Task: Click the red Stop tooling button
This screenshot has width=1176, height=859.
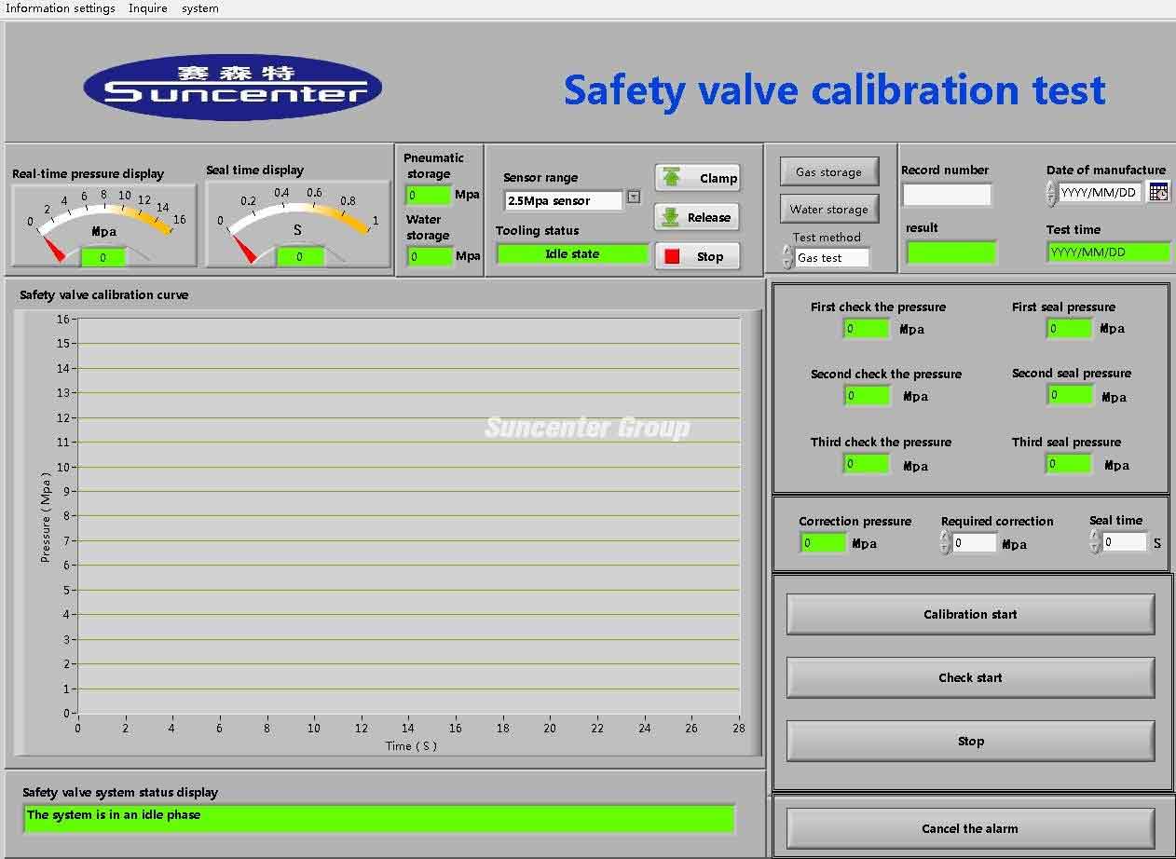Action: pyautogui.click(x=697, y=256)
